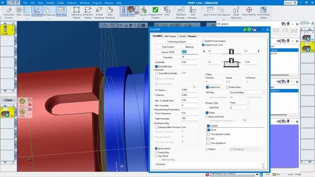Open the Modify menu

[50, 3]
